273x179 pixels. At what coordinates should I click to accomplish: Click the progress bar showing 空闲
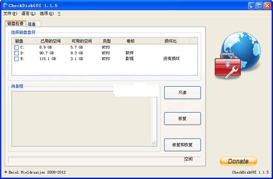click(105, 160)
